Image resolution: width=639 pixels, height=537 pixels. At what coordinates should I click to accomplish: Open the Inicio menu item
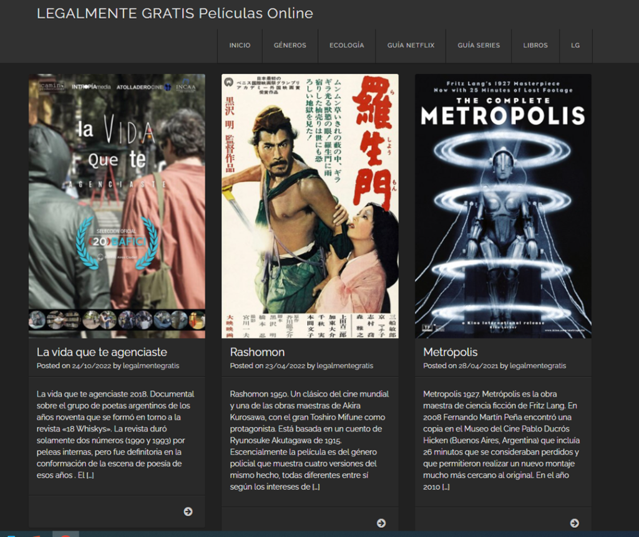tap(240, 45)
